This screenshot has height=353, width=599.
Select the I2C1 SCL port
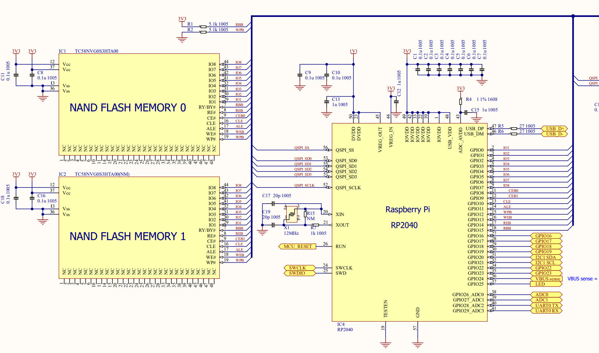[x=546, y=263]
